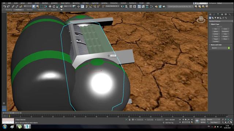Toggle the Layer Explorer icon
This screenshot has width=234, height=131.
135,7
